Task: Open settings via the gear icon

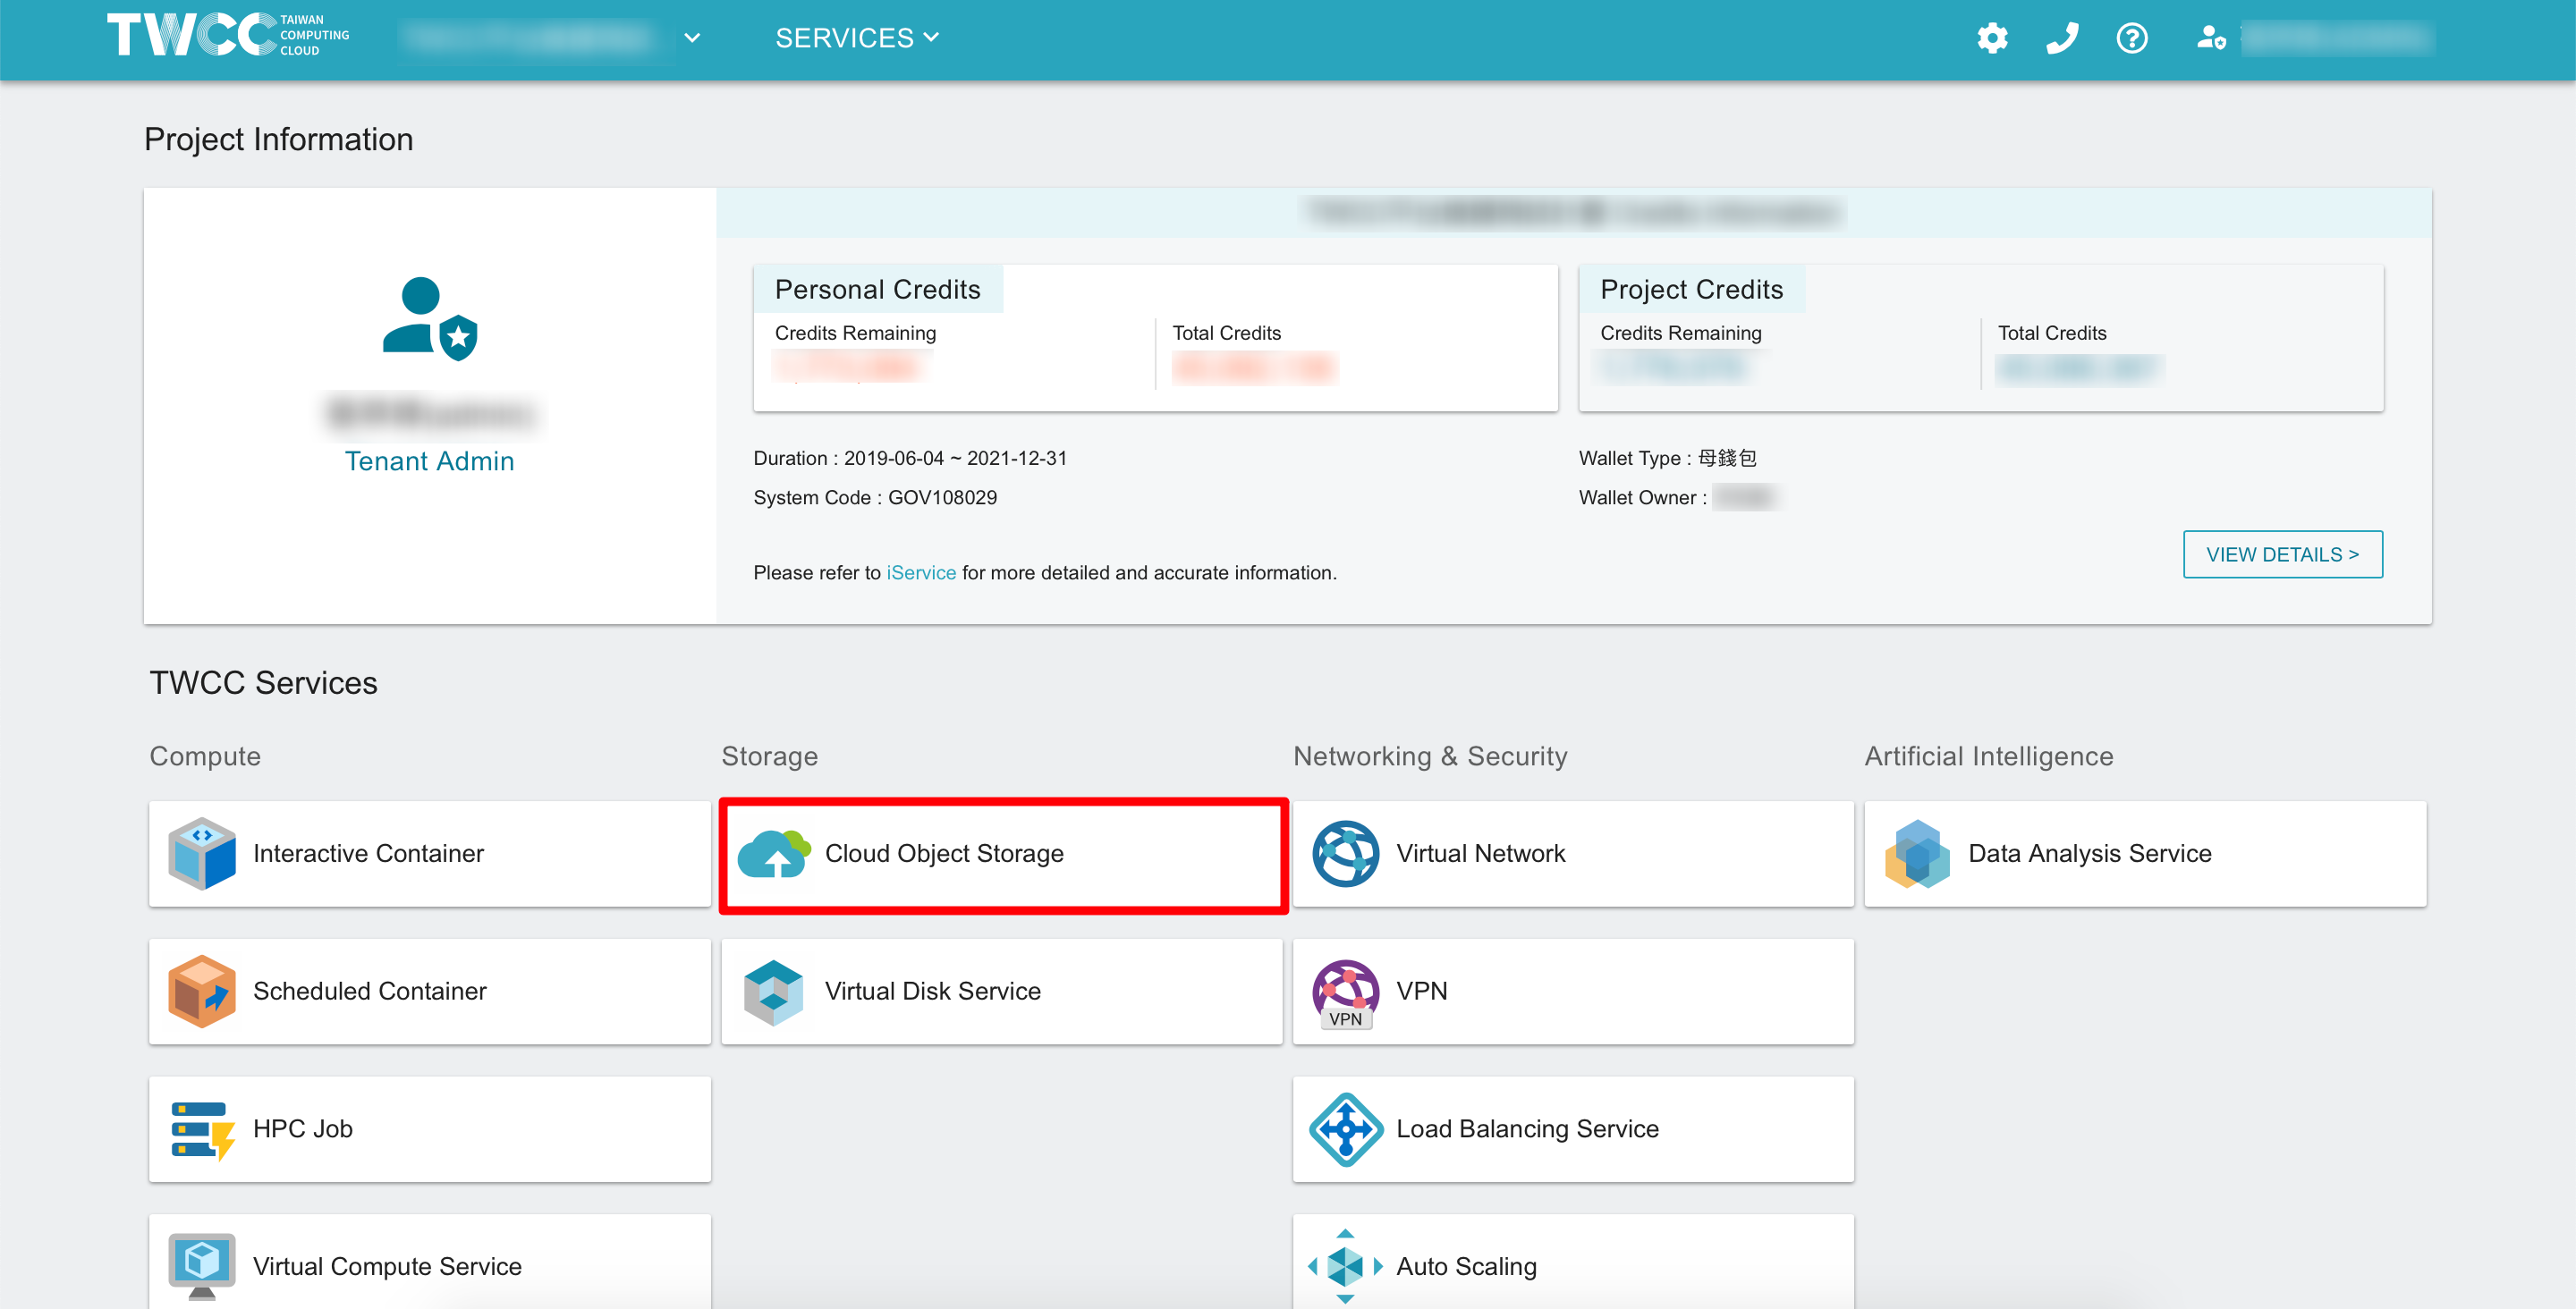Action: (x=1992, y=38)
